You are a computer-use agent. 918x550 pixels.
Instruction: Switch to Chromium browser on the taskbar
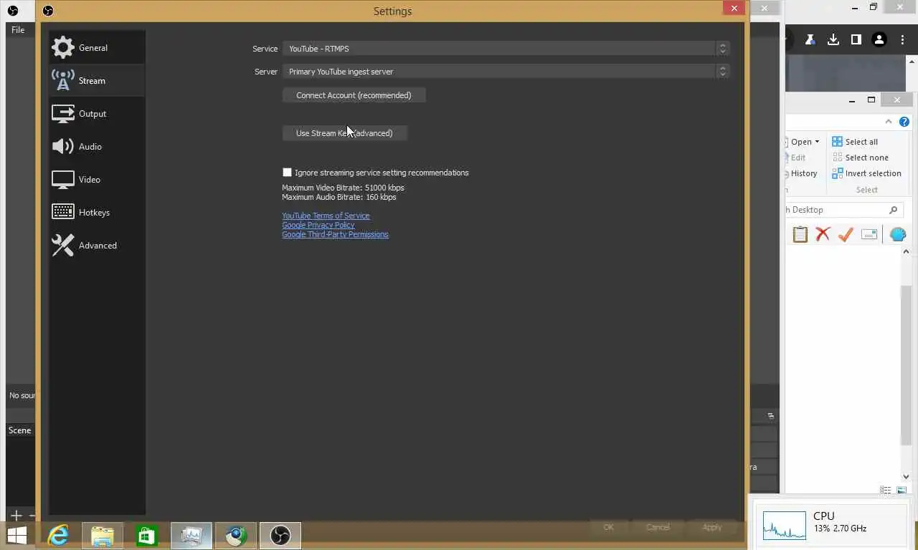(236, 535)
